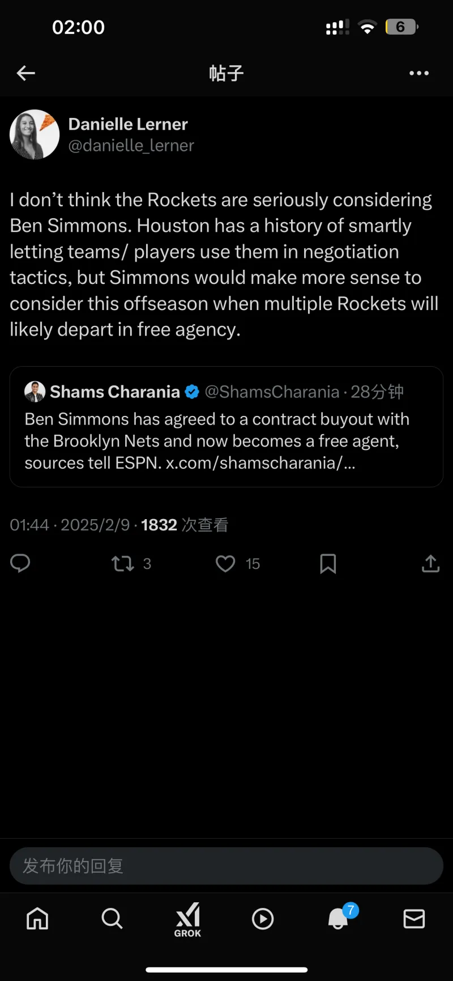Tap the @danielle_lerner handle
The width and height of the screenshot is (453, 981).
pyautogui.click(x=131, y=146)
